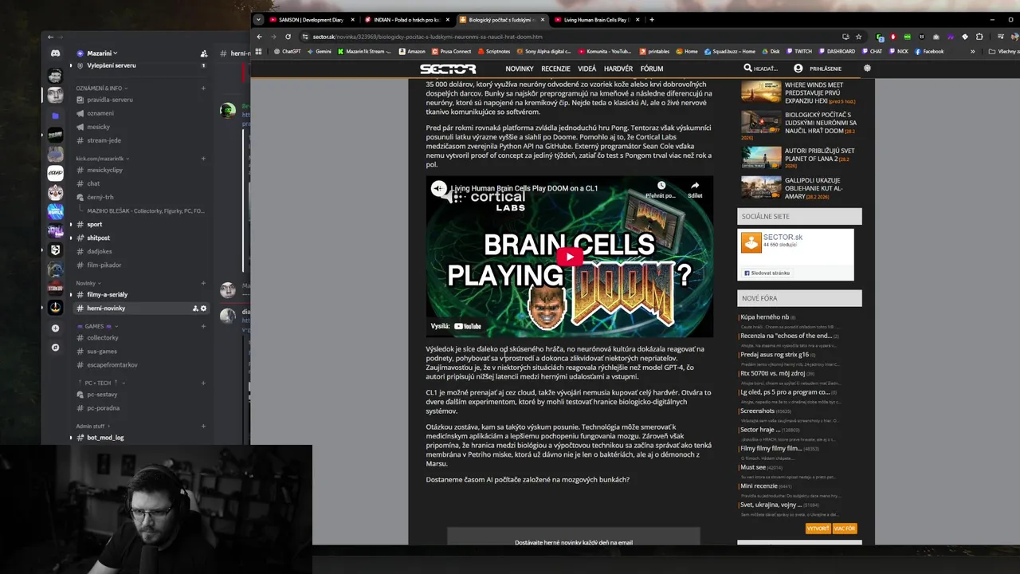
Task: Open the ChatGPT bookmark
Action: tap(287, 51)
